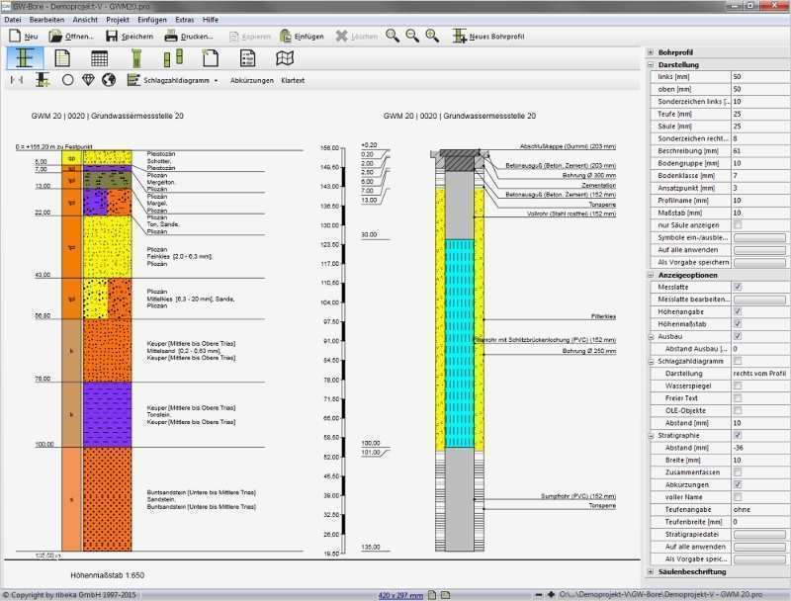791x601 pixels.
Task: Toggle the 'nur Säule anzeigen' checkbox
Action: (738, 224)
